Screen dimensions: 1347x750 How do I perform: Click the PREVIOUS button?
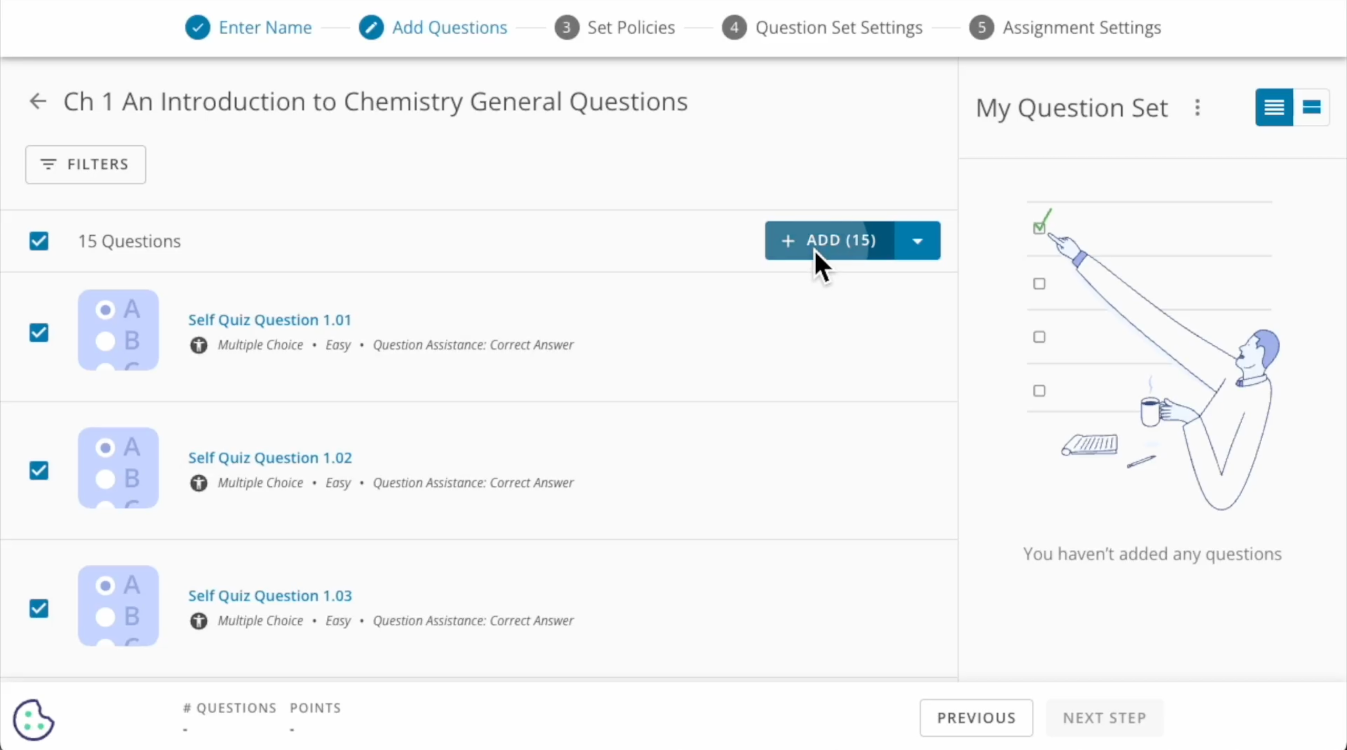[x=977, y=718]
